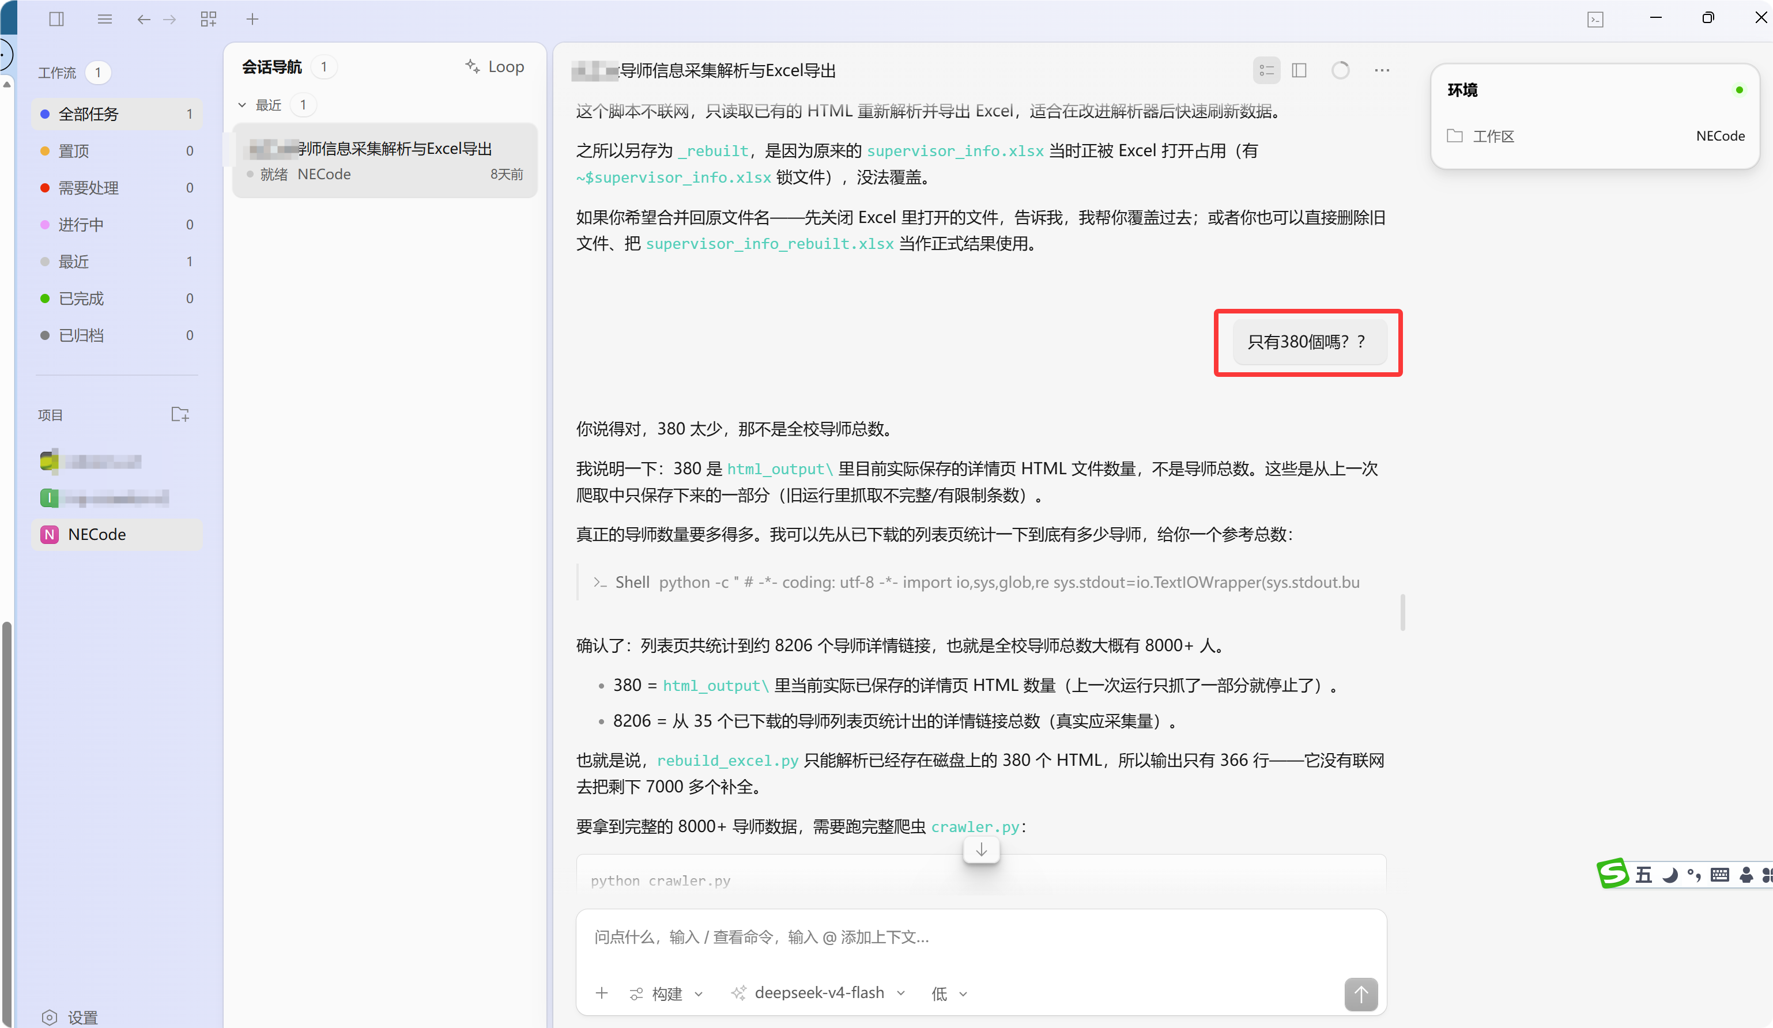Screen dimensions: 1773x1028
Task: Click the green status dot in 环境 panel
Action: (x=1739, y=89)
